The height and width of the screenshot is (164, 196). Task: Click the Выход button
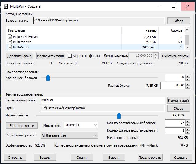[x=45, y=158]
